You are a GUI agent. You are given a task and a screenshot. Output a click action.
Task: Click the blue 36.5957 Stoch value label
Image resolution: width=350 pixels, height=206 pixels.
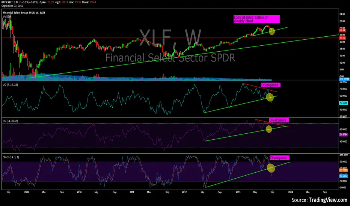pos(343,176)
